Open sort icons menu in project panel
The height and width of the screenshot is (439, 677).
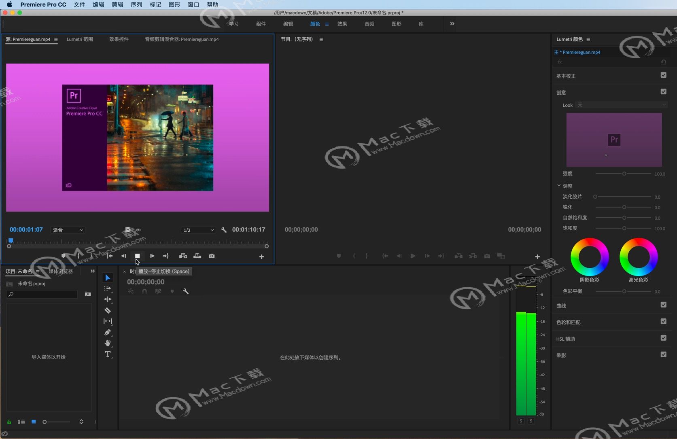(x=81, y=422)
